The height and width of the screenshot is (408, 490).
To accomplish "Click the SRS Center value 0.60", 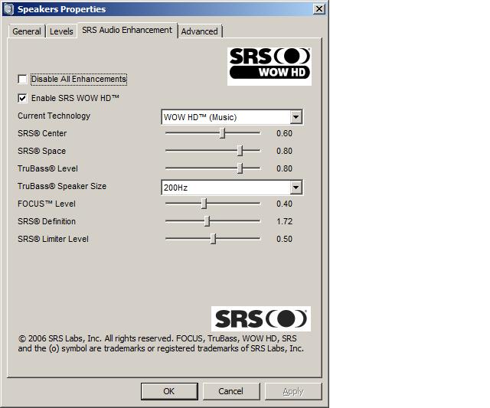I will tap(284, 133).
